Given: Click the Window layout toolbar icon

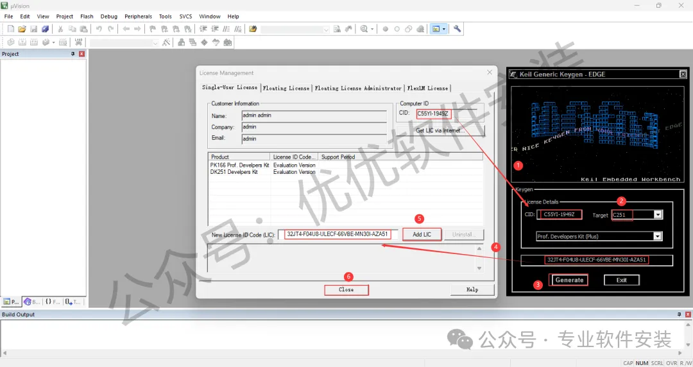Looking at the screenshot, I should point(436,29).
